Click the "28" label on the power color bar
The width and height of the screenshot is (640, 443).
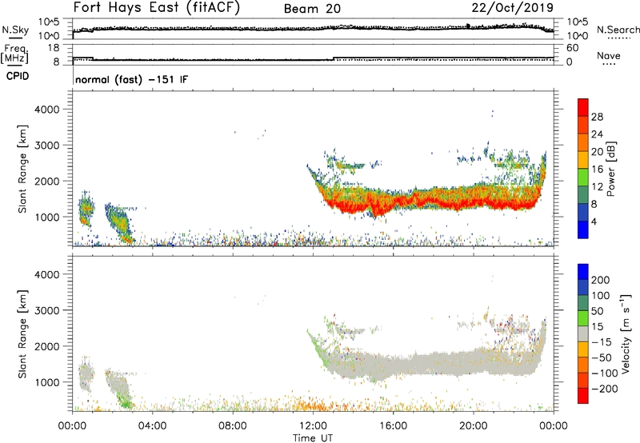pos(597,117)
